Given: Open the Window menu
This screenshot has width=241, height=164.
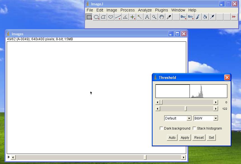Looking at the screenshot, I should tap(178, 10).
